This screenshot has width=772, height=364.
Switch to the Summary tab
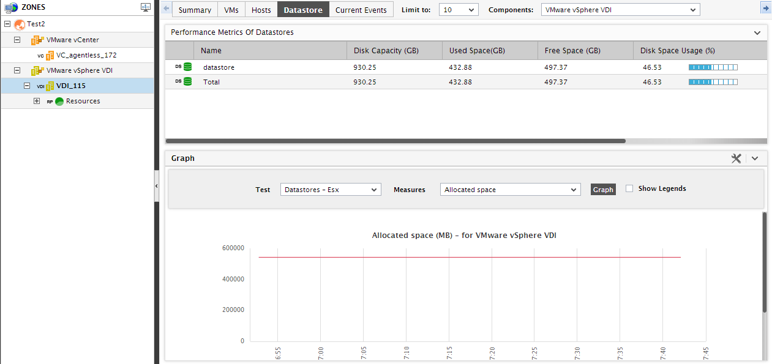point(195,10)
